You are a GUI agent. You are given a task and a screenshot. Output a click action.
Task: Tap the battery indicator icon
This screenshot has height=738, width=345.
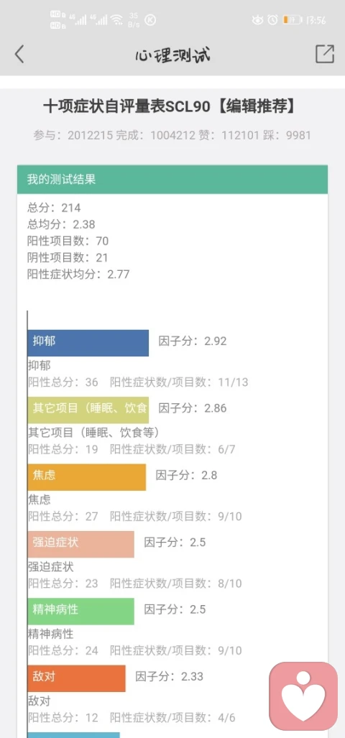292,20
